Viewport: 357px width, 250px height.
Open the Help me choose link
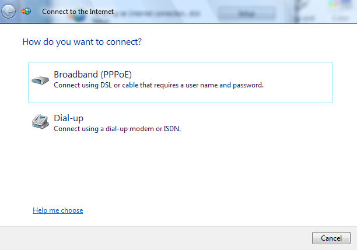[x=58, y=210]
